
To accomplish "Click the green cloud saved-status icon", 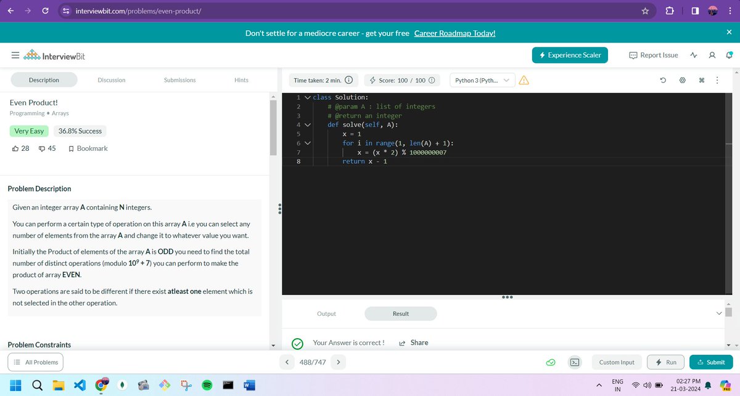I will point(551,362).
